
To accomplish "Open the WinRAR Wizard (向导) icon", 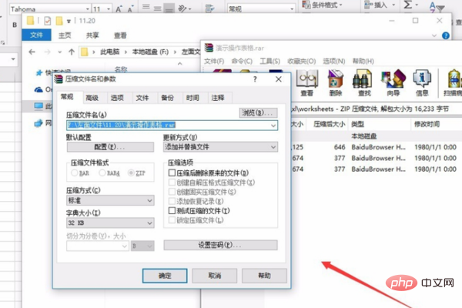I will [x=393, y=79].
